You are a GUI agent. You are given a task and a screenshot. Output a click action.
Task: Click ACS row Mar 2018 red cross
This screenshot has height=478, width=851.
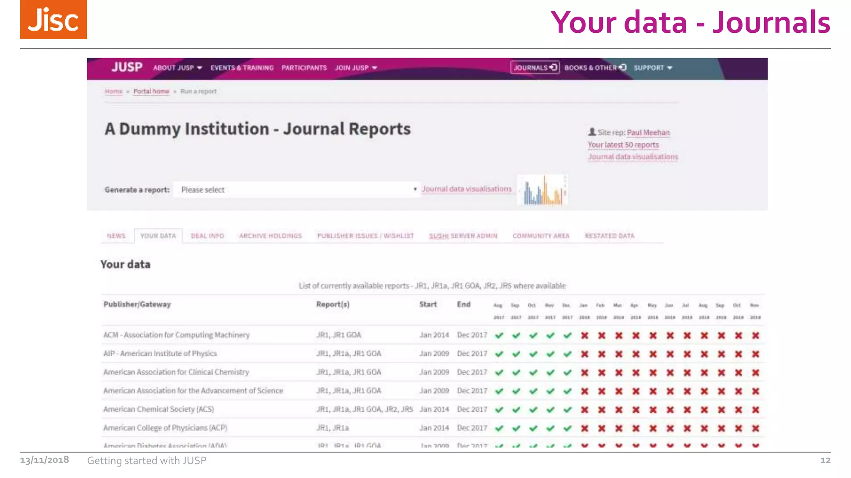619,410
